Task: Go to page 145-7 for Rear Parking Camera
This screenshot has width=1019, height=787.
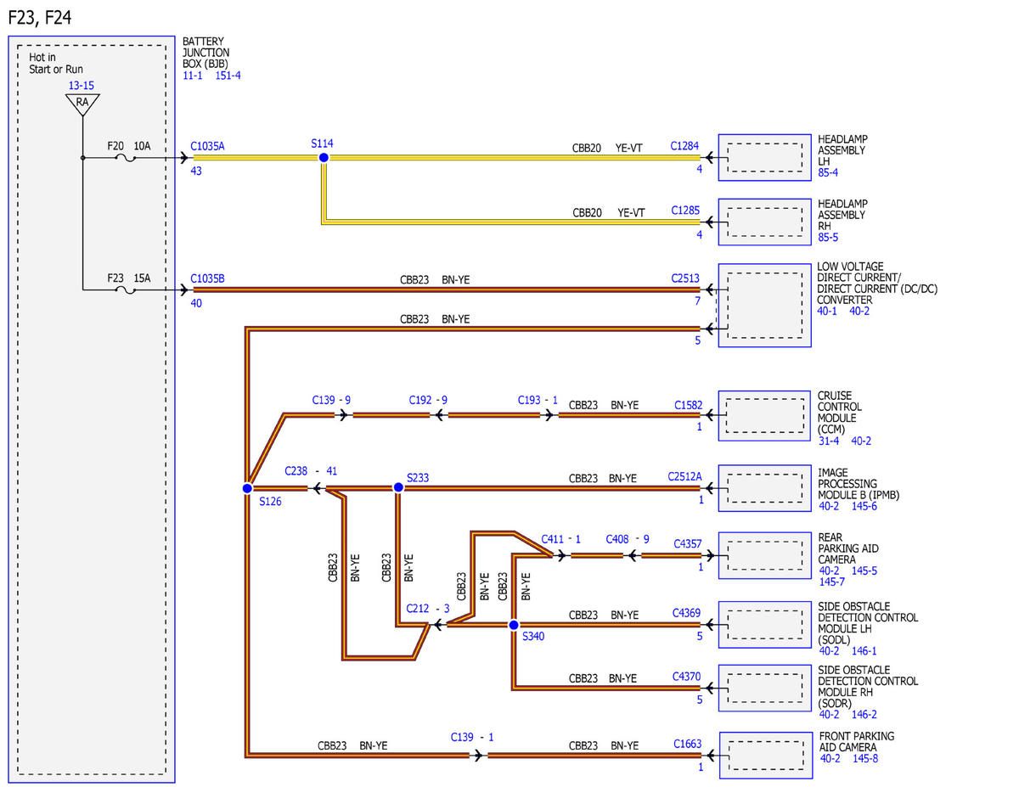Action: (x=831, y=582)
